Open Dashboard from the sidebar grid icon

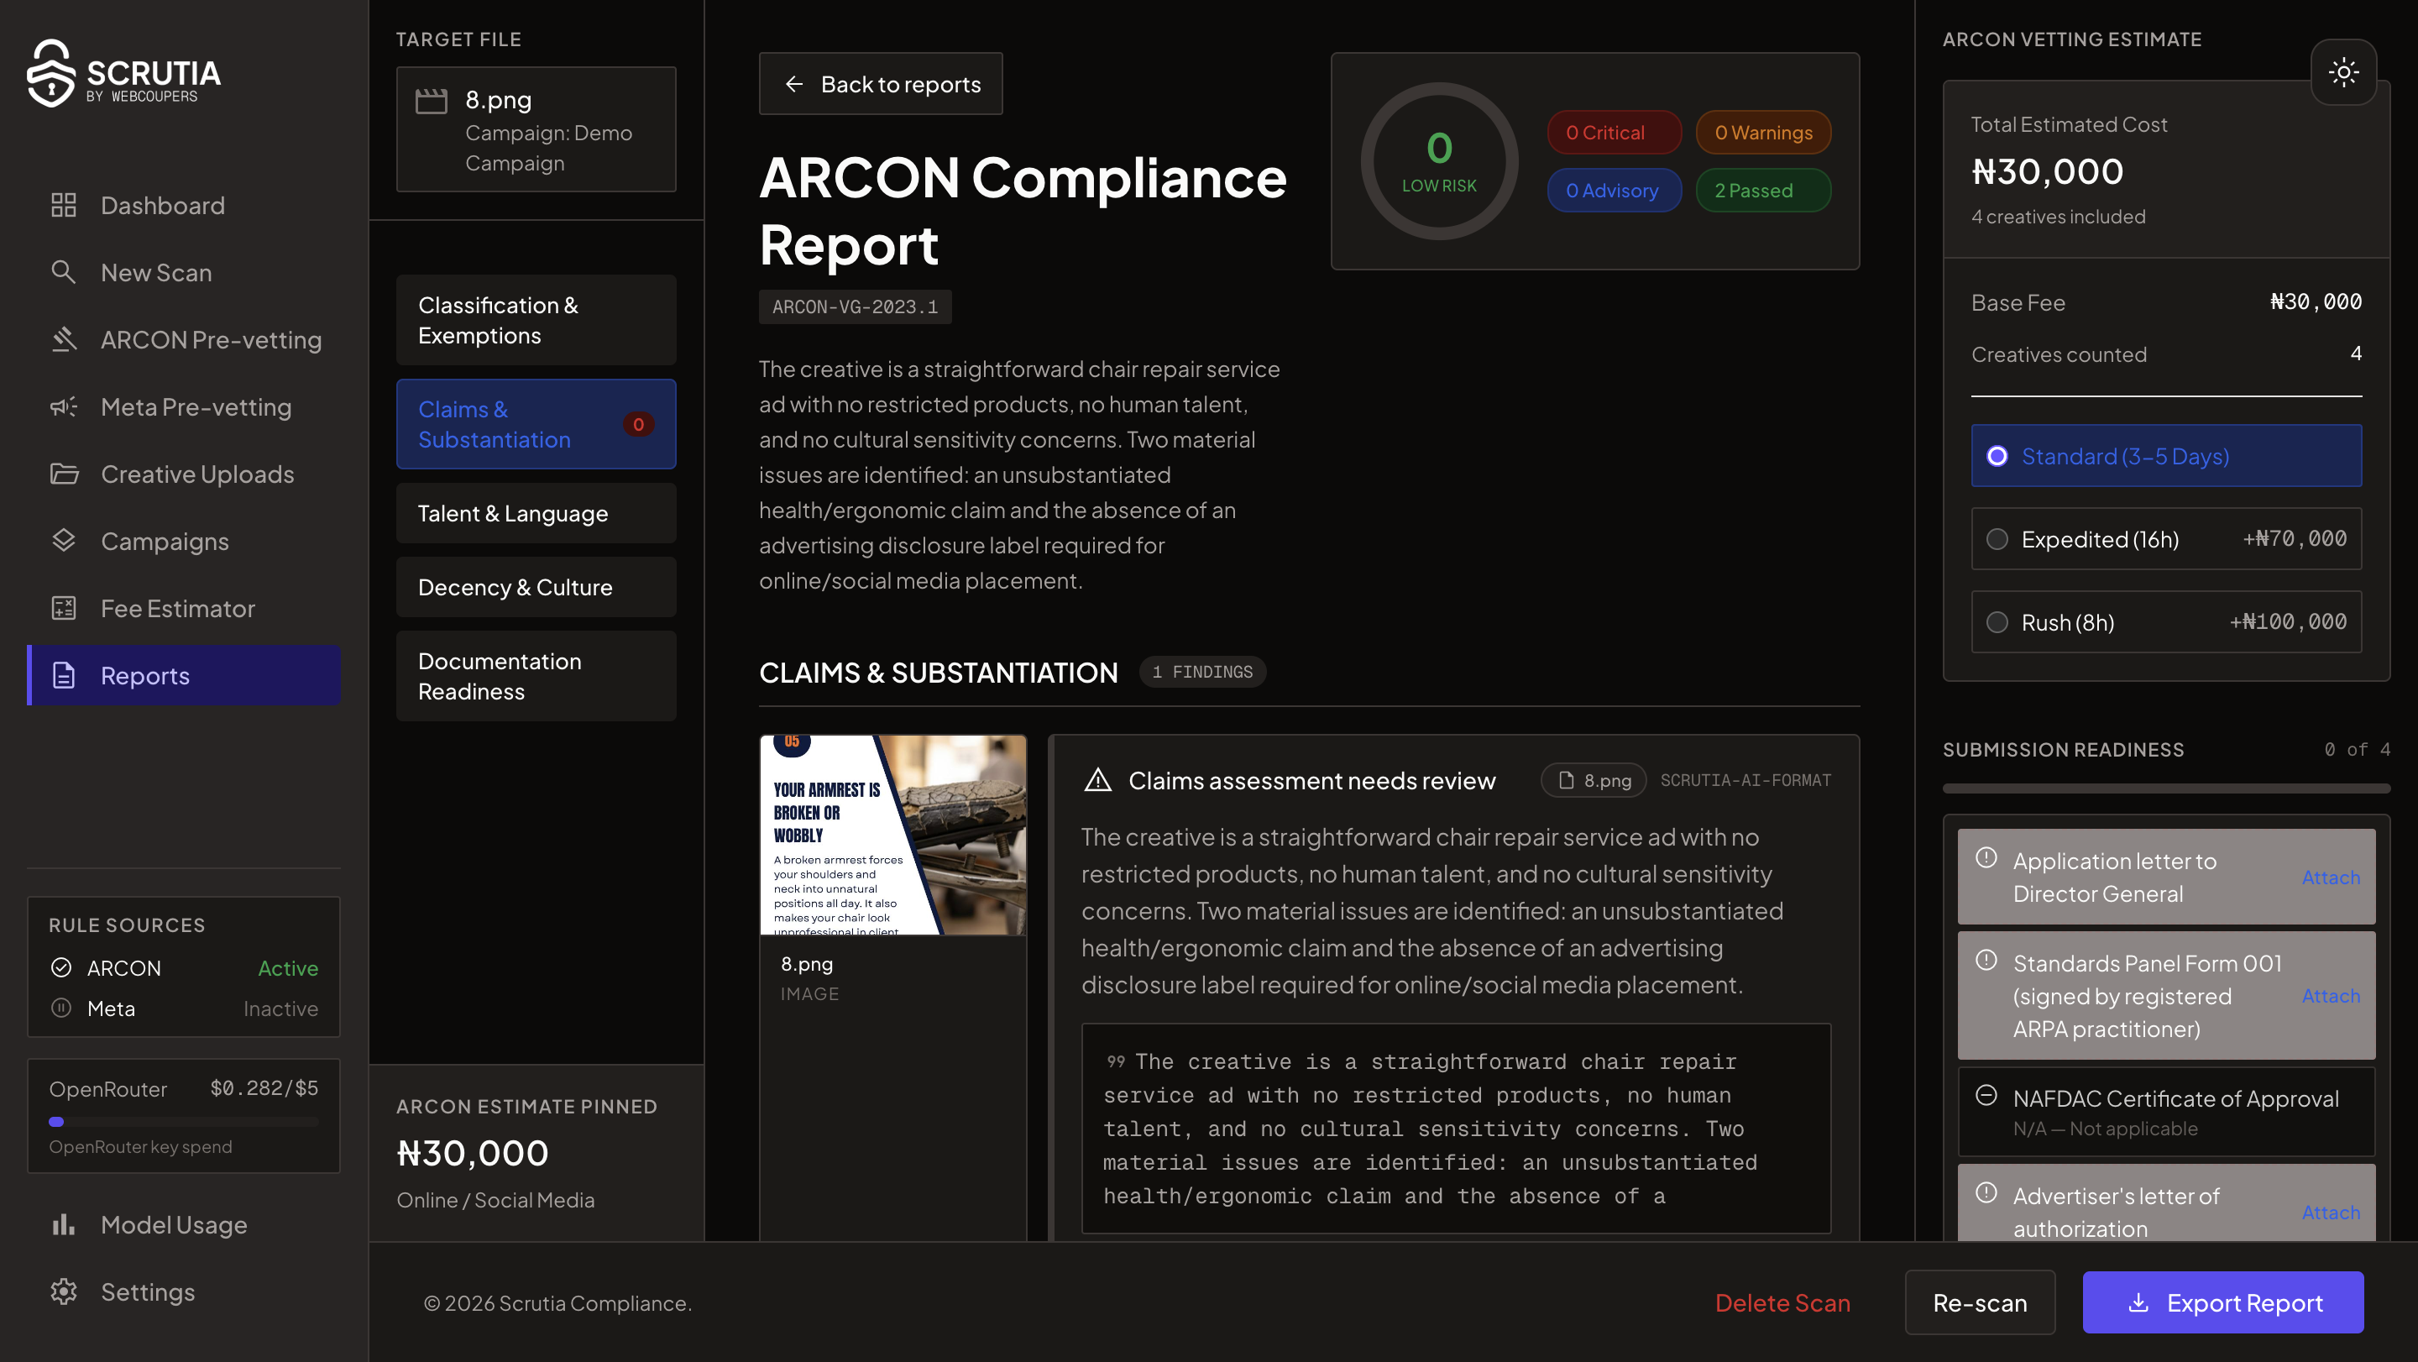pos(63,206)
